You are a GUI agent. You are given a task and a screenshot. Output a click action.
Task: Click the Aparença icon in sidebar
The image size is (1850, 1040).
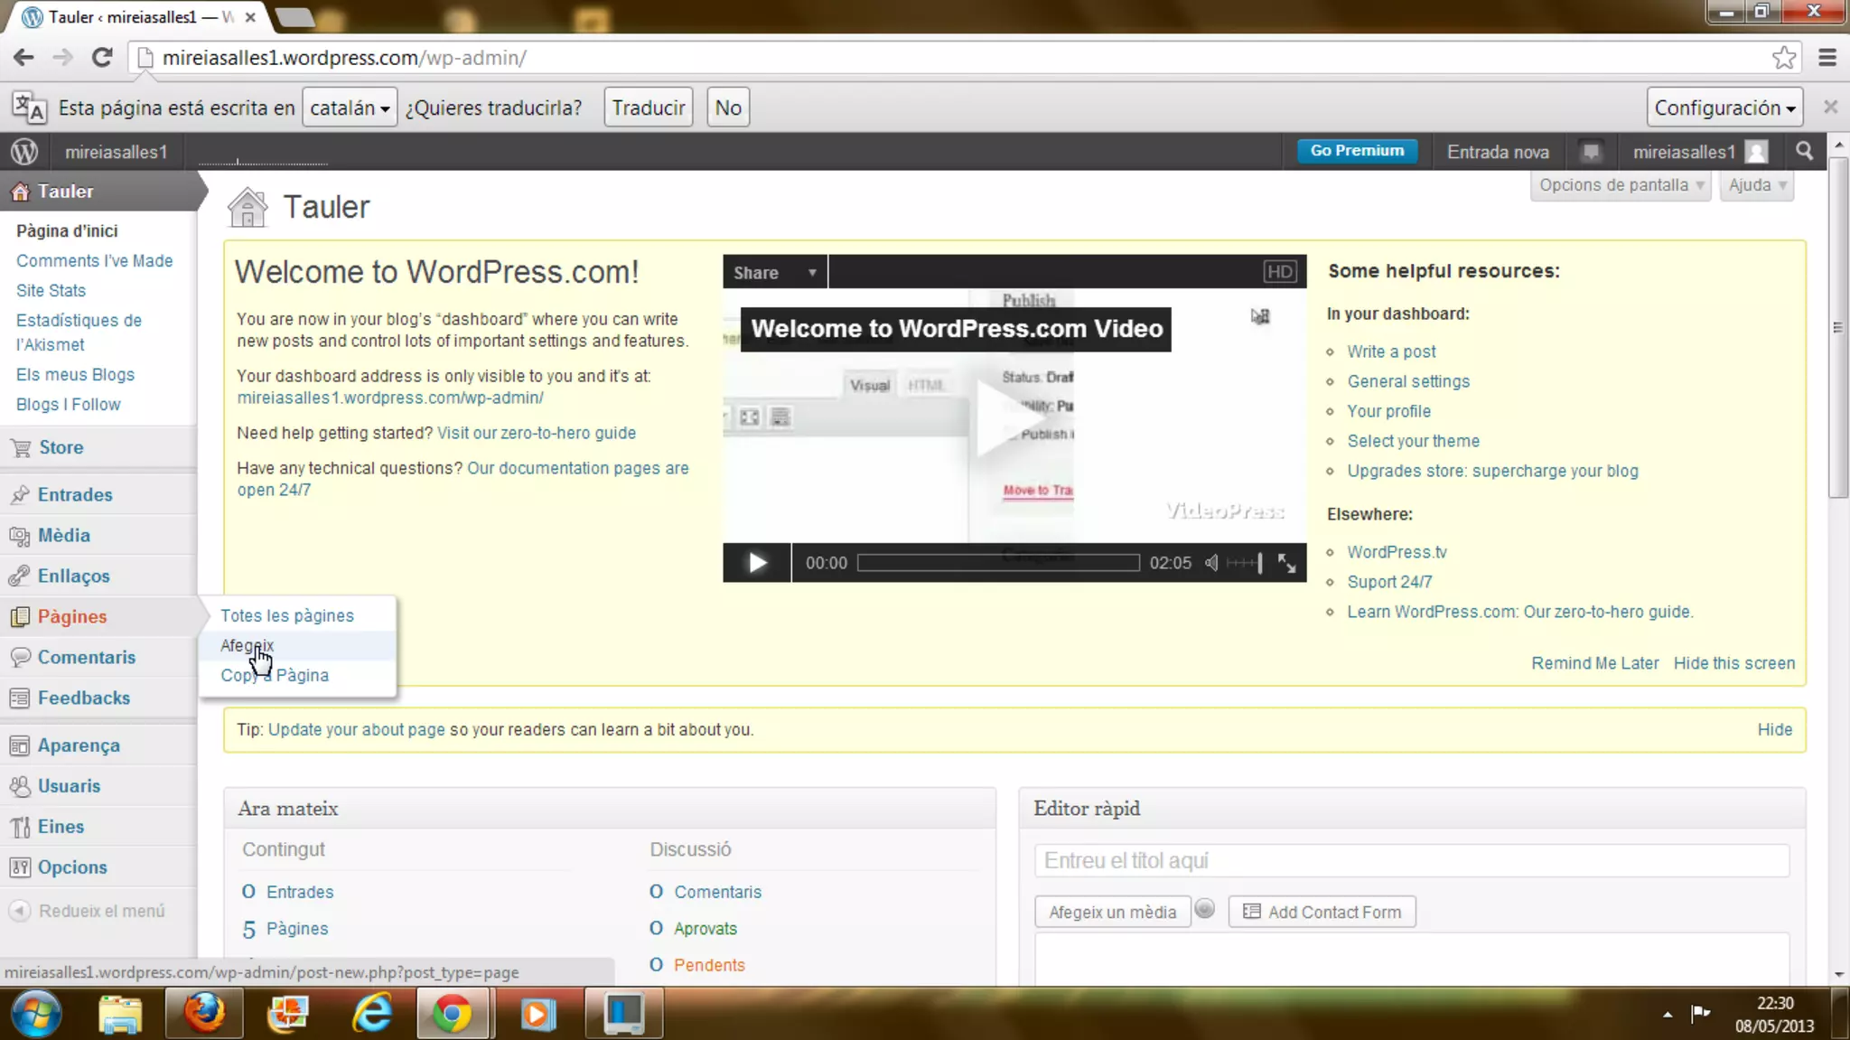20,745
